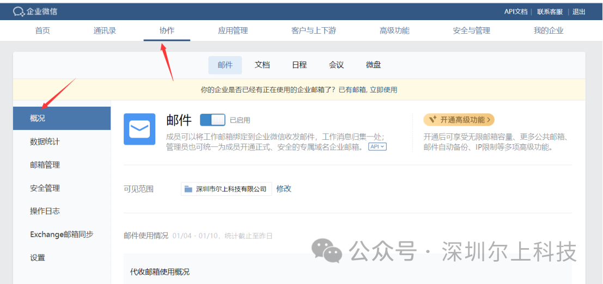Open the 首页 top navigation tab
The image size is (603, 284).
(x=42, y=31)
